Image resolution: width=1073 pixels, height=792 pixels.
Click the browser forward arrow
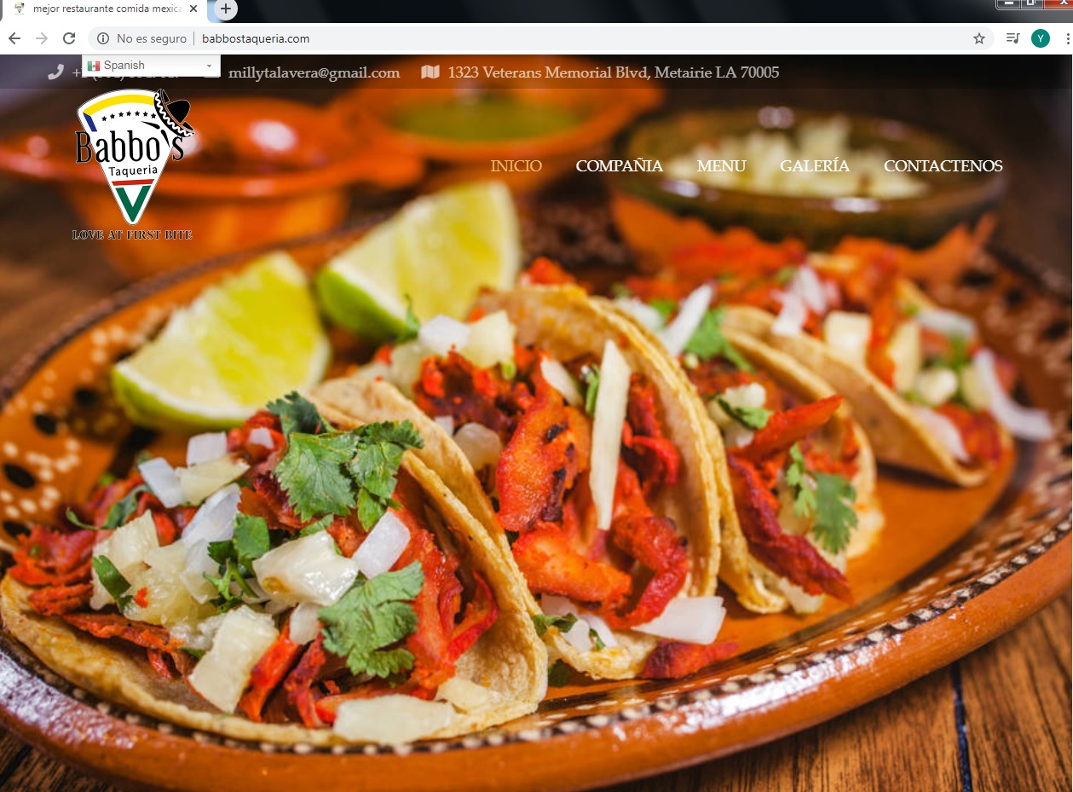42,38
